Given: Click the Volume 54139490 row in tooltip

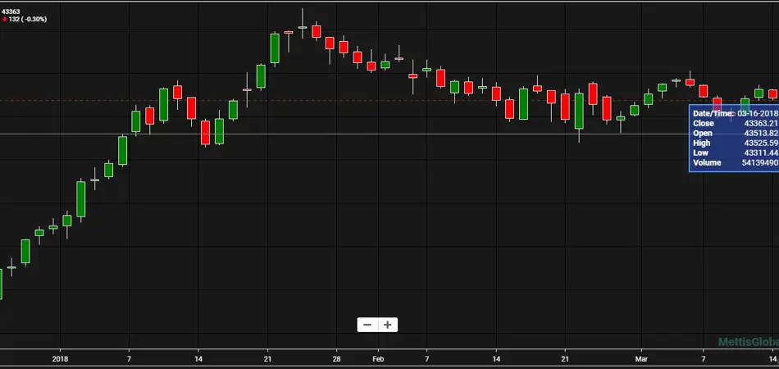Looking at the screenshot, I should 735,162.
